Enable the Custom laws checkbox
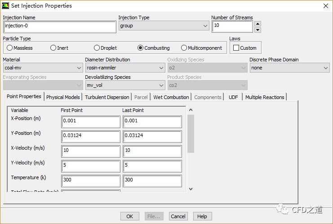This screenshot has width=333, height=224. point(236,48)
